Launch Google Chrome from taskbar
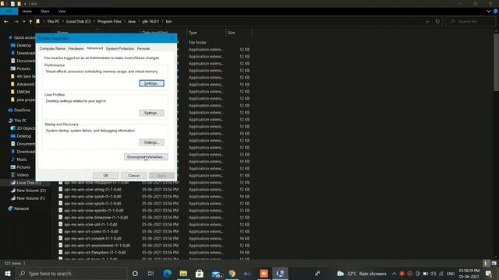 click(232, 273)
